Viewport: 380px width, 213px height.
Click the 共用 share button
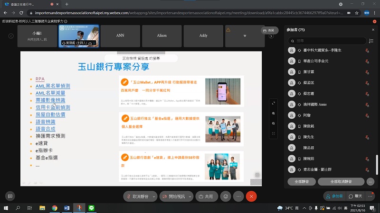pos(207,196)
